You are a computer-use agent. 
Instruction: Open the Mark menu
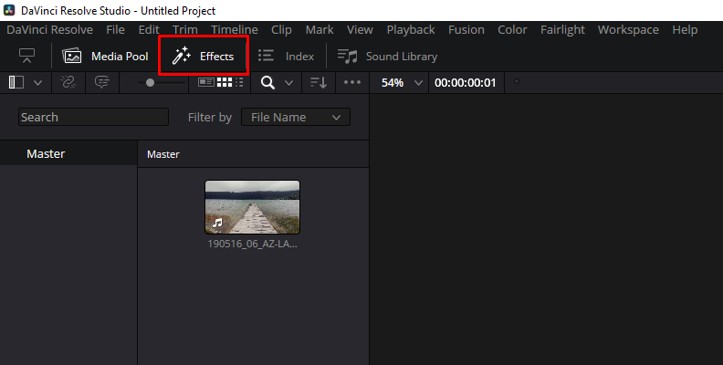point(320,29)
